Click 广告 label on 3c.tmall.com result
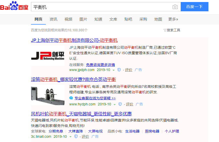 [x=95, y=136]
